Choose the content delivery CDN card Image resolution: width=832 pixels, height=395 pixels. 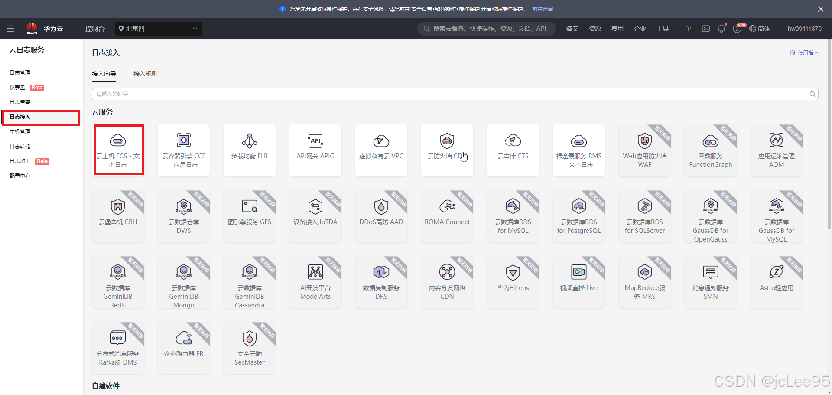[447, 282]
